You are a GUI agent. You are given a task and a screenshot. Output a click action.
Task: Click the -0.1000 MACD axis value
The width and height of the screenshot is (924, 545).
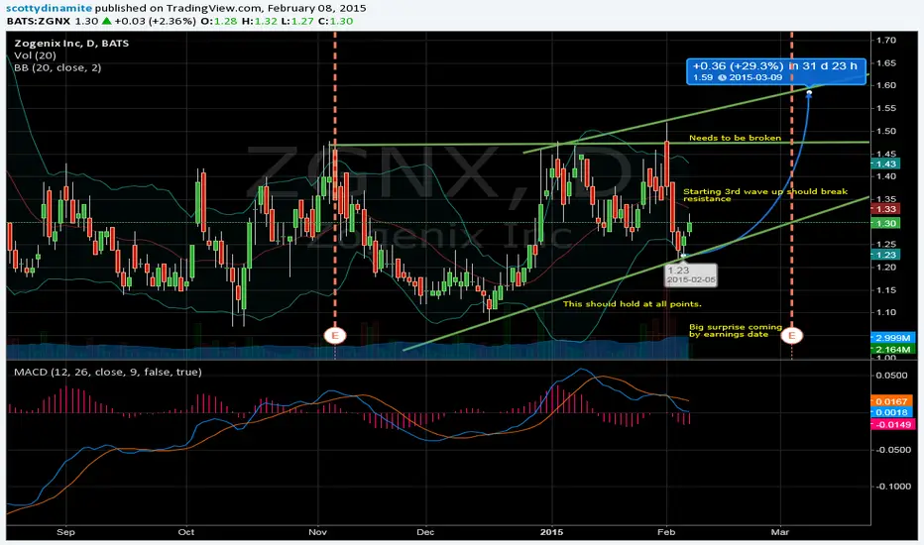point(891,487)
